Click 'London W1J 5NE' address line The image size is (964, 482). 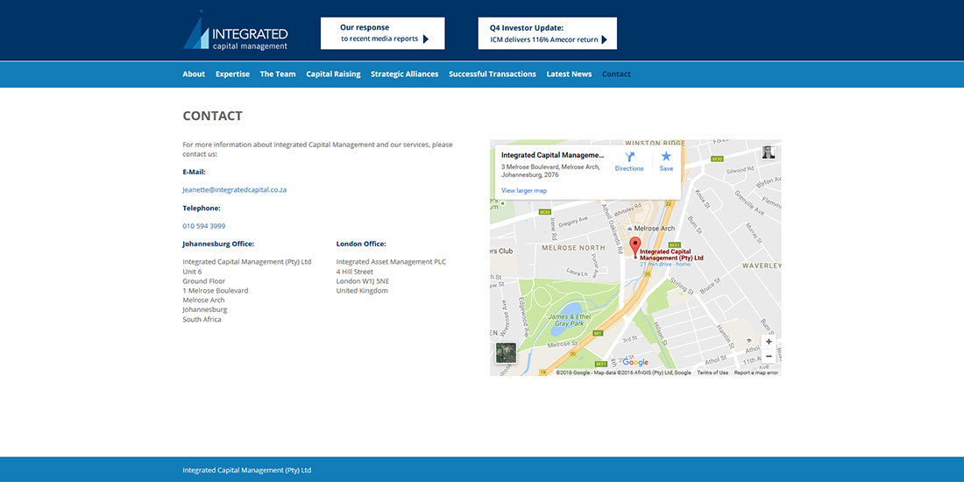click(363, 281)
